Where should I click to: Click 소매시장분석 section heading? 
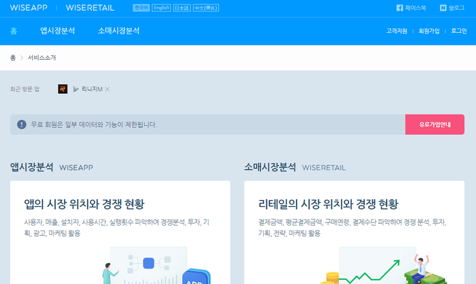[270, 167]
